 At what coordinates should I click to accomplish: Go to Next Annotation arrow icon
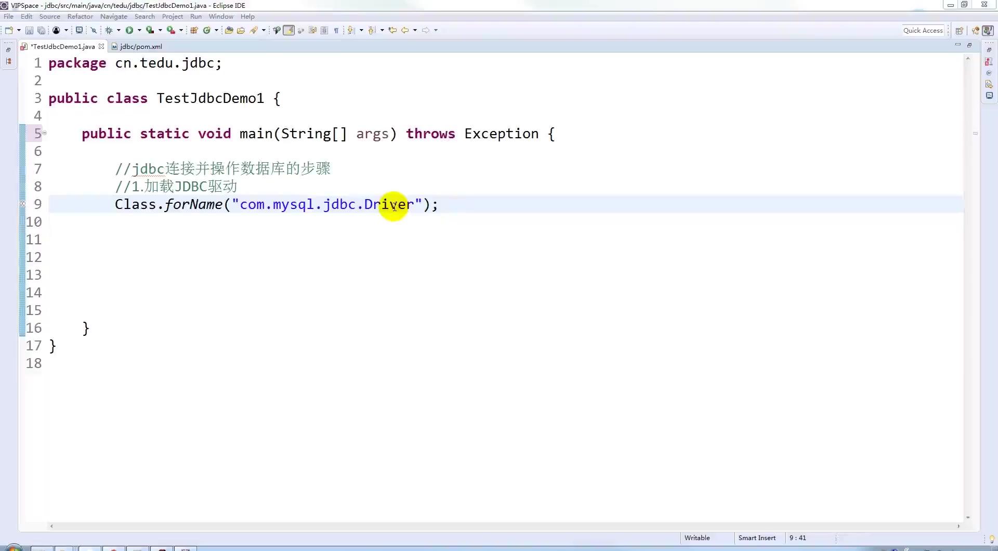click(x=351, y=30)
